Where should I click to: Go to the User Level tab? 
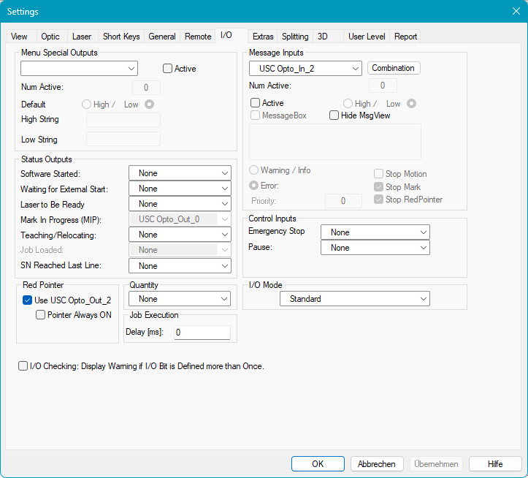coord(367,37)
